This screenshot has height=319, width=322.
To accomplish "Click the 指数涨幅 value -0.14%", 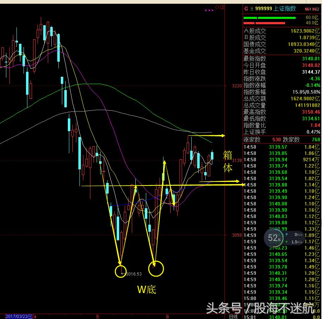I will 313,85.
